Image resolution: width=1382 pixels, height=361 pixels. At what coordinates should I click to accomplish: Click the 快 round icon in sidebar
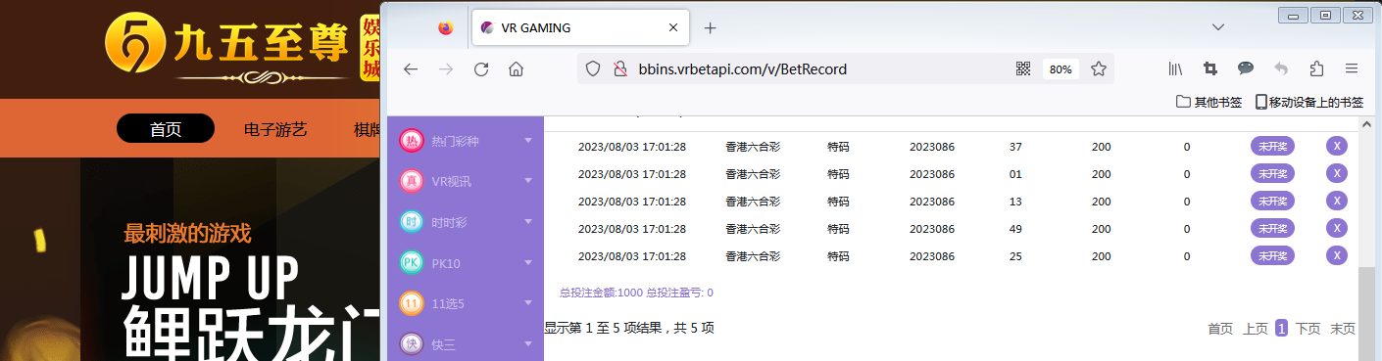(x=412, y=344)
